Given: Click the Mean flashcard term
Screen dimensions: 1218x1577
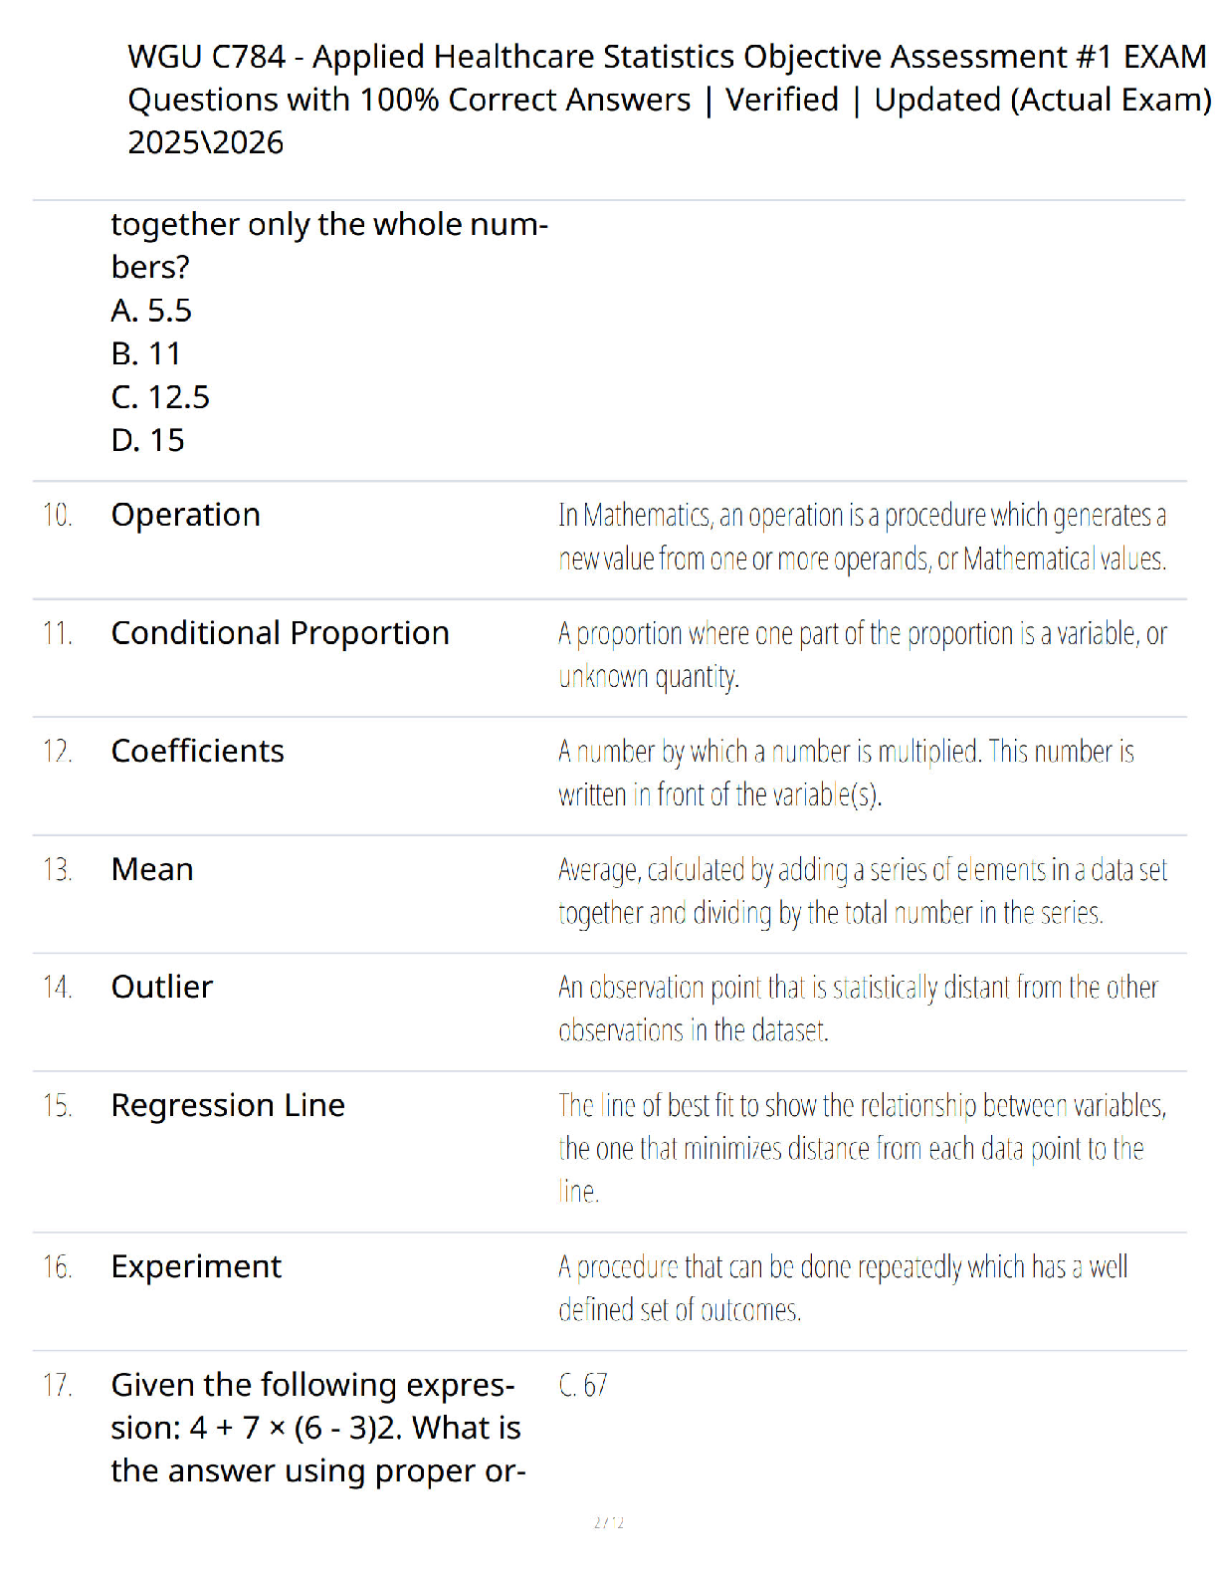Looking at the screenshot, I should coord(152,869).
